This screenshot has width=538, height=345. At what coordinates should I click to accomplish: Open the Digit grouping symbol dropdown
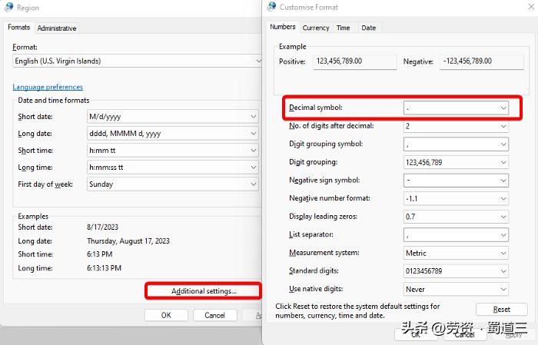456,144
